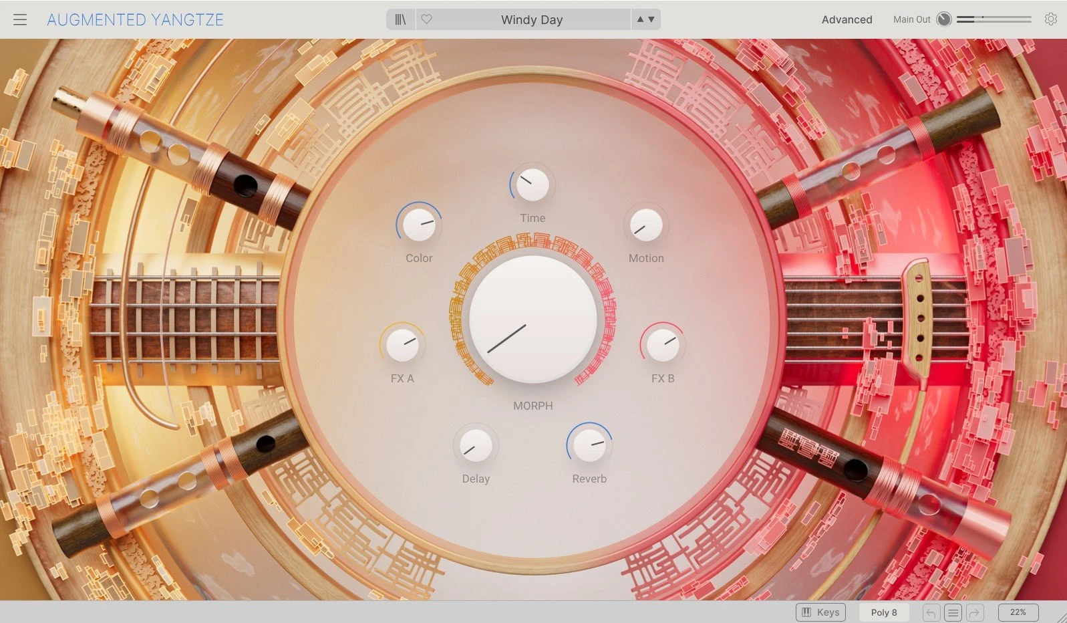Click the redo arrow icon
The image size is (1067, 623).
pos(975,612)
